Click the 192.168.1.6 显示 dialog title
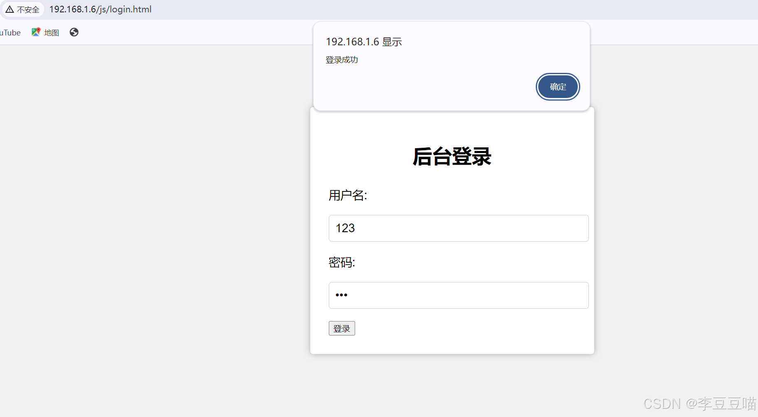 363,42
